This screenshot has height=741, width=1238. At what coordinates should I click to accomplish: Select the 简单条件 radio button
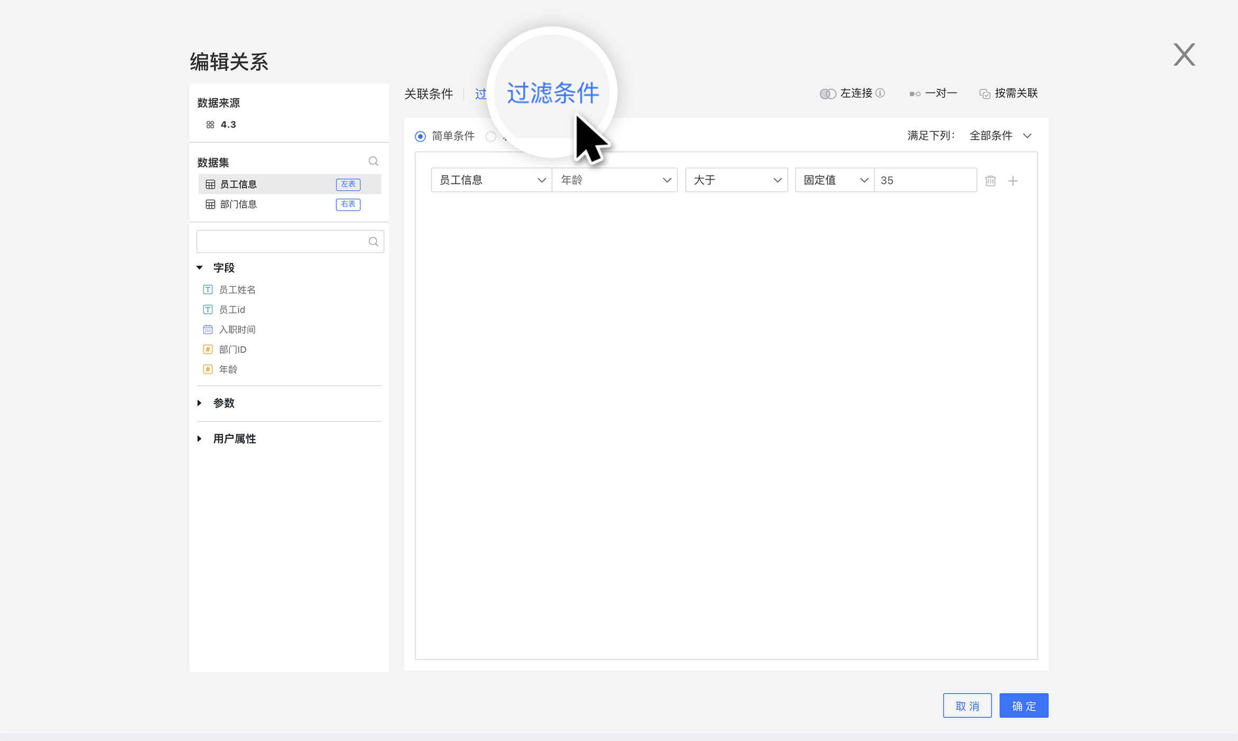click(420, 136)
